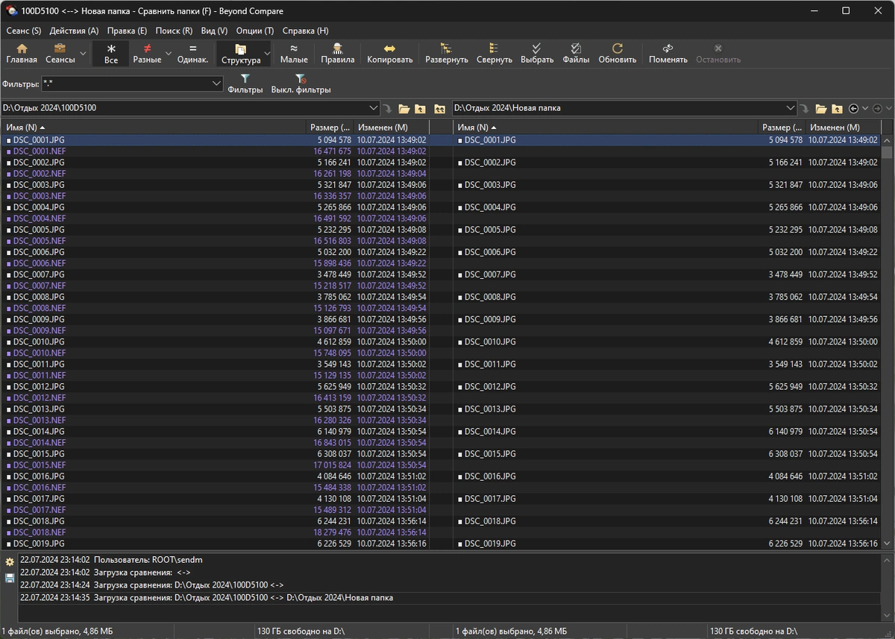Sort left pane by Изменен (M) column
The image size is (895, 639).
[391, 128]
